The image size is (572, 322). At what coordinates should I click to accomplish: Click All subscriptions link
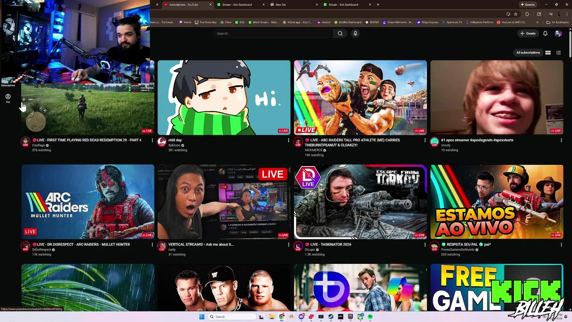point(528,53)
